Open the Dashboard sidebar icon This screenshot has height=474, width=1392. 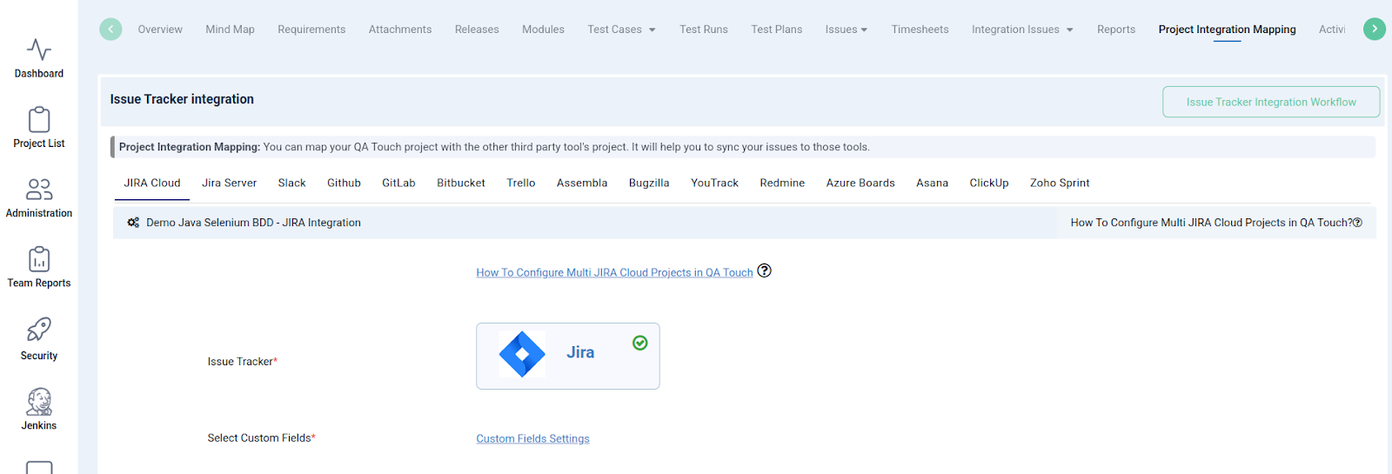click(x=39, y=50)
